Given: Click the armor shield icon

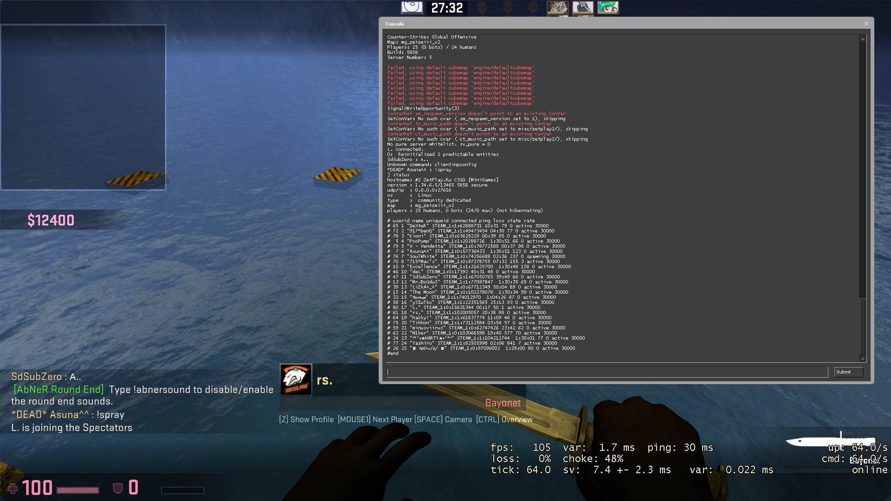Looking at the screenshot, I should (118, 488).
